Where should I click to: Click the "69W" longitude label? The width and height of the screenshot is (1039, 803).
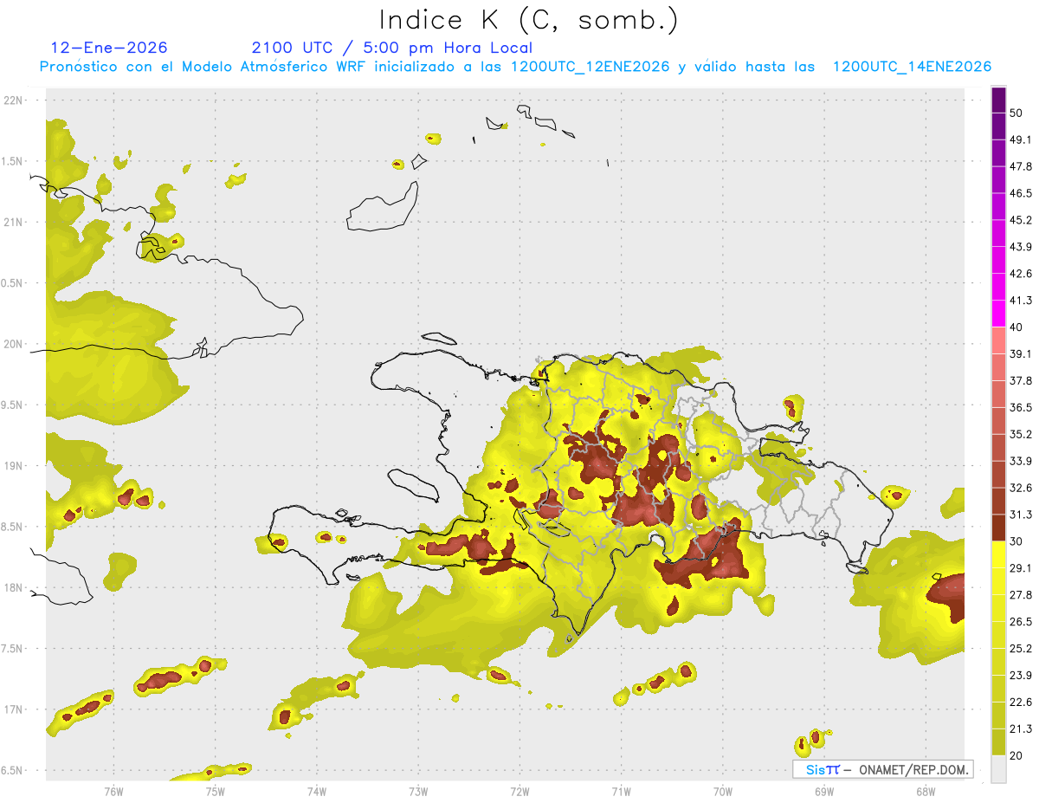pos(823,792)
